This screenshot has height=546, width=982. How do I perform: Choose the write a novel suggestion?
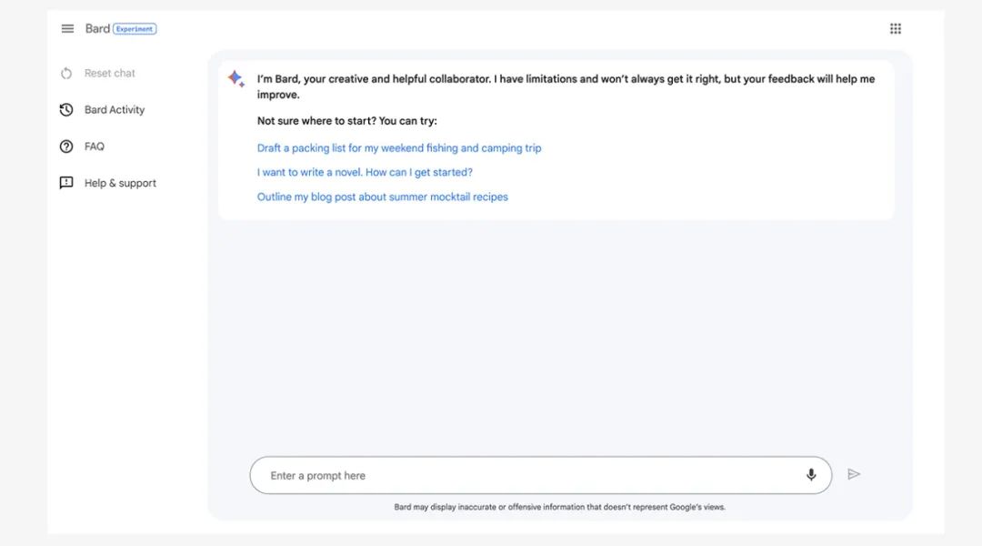tap(365, 172)
